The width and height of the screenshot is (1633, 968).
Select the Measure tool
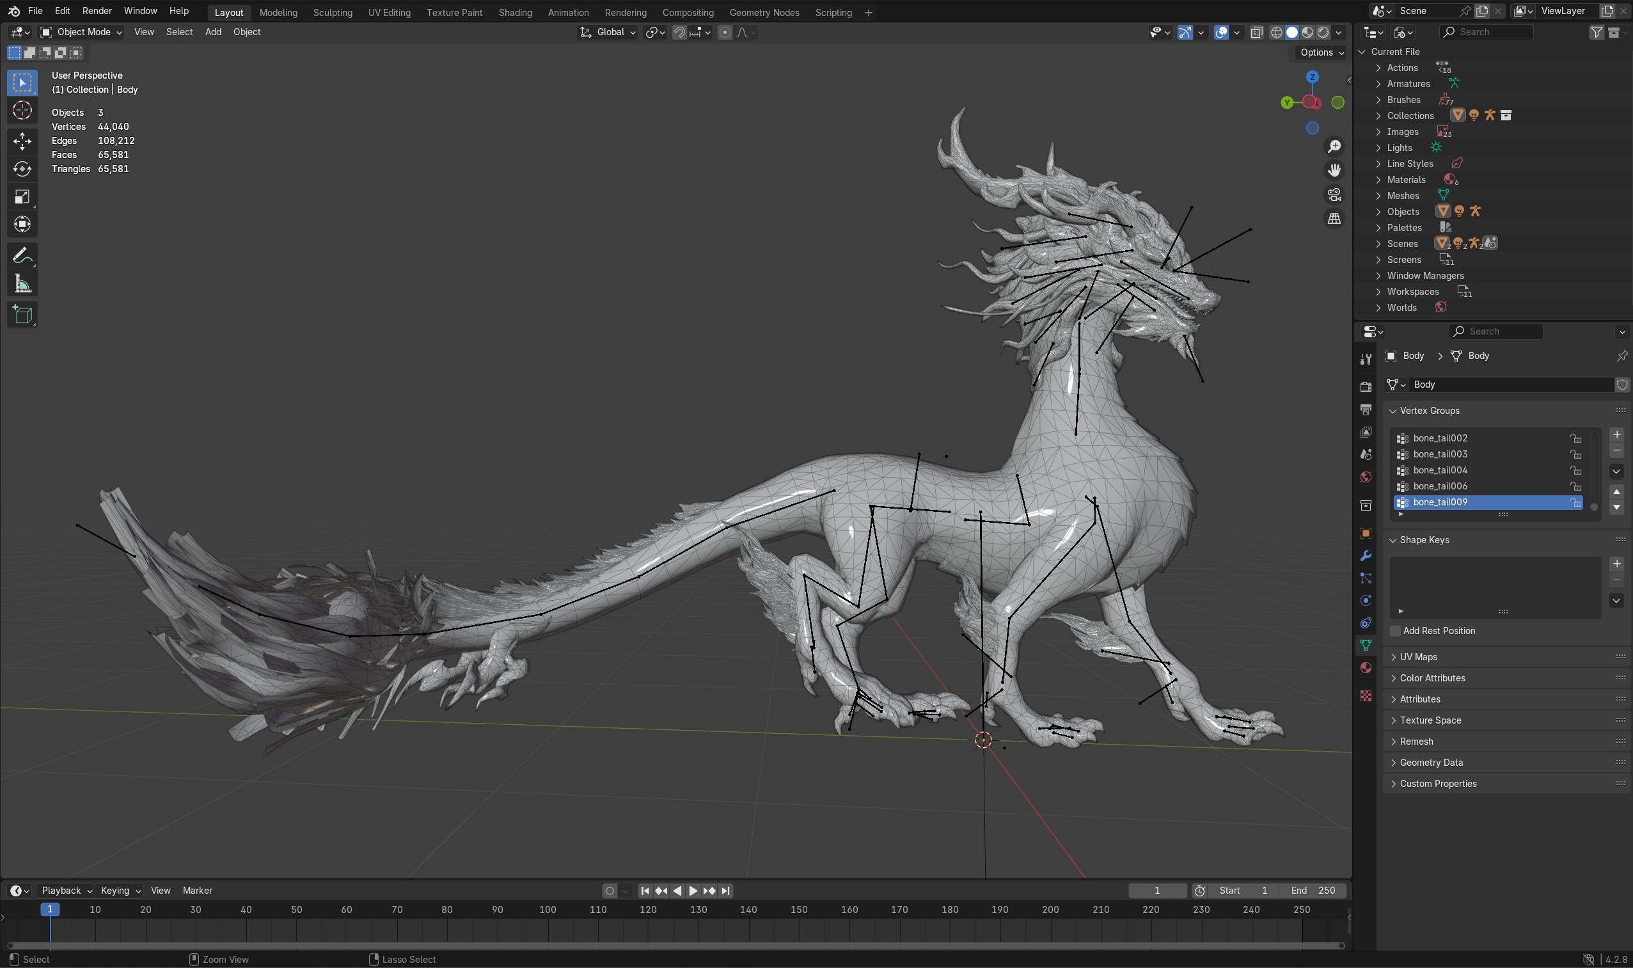pyautogui.click(x=22, y=284)
